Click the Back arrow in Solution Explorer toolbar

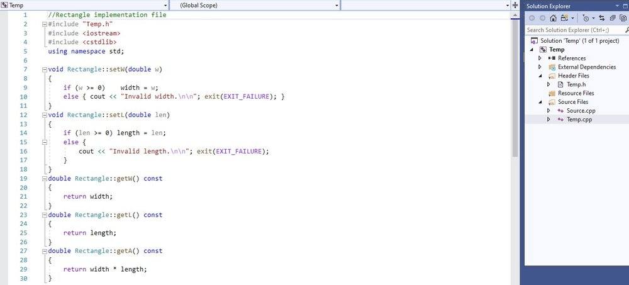pos(532,18)
